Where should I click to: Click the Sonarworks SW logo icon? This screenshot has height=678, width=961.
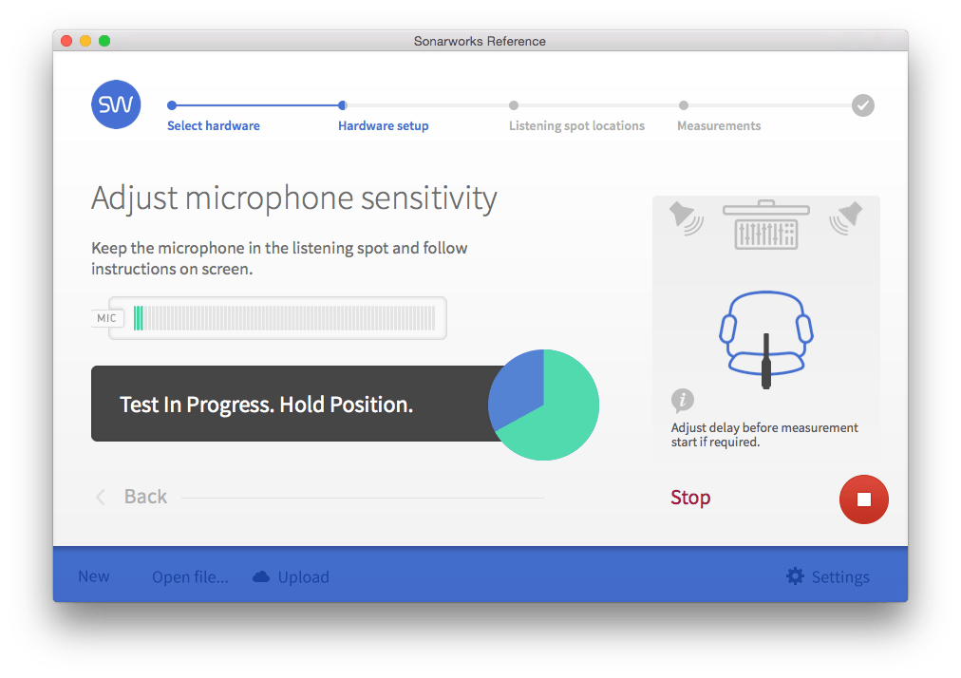click(x=115, y=104)
